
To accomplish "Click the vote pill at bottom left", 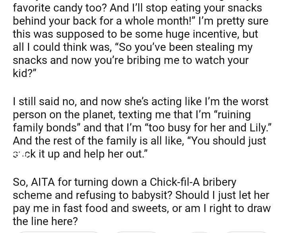I will click(58, 231).
